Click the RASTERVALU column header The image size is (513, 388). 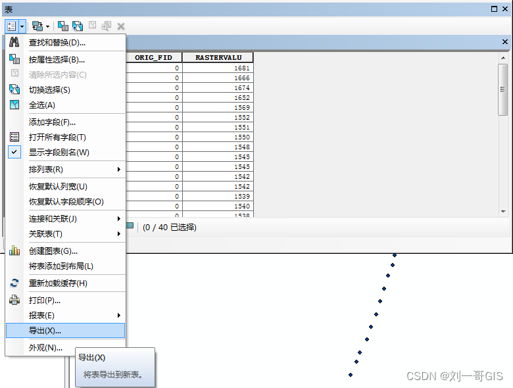(x=218, y=58)
